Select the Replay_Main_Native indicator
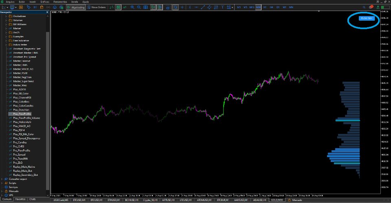 click(x=24, y=167)
